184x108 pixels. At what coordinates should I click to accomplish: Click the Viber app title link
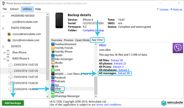[103, 45]
